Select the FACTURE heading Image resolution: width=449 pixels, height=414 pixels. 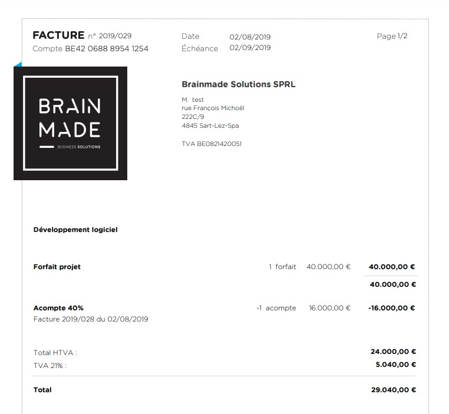click(x=58, y=35)
